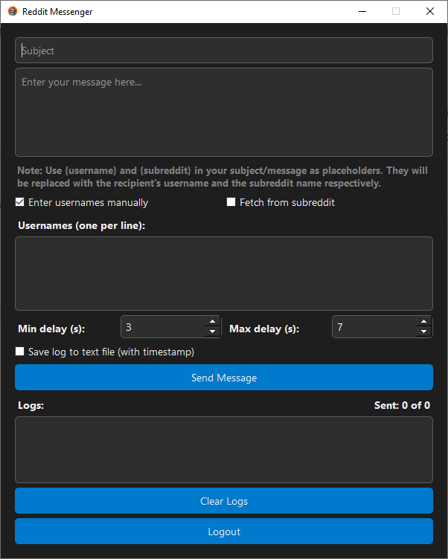The image size is (448, 559).
Task: Close the Reddit Messenger window
Action: [x=430, y=11]
